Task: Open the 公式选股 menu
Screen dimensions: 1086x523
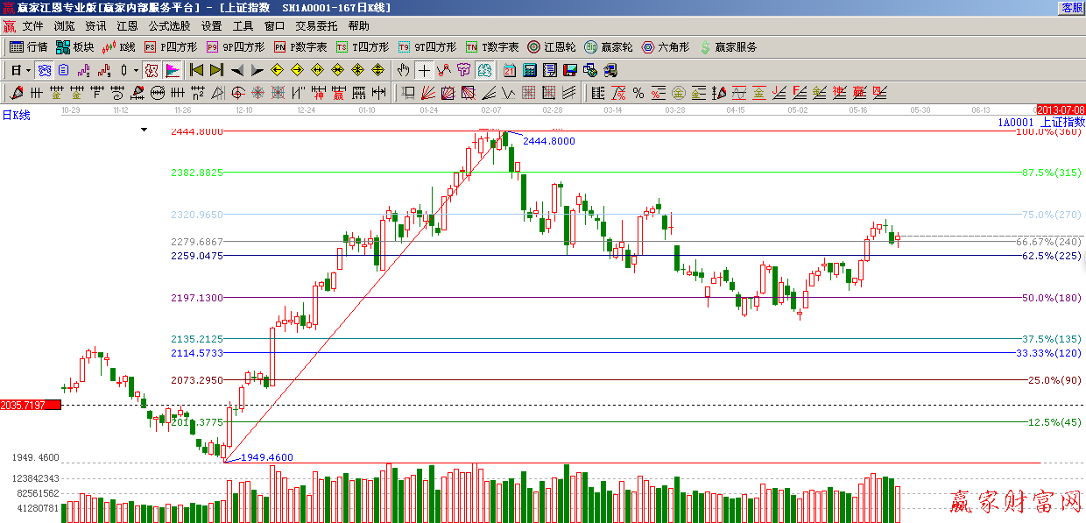Action: pyautogui.click(x=169, y=26)
